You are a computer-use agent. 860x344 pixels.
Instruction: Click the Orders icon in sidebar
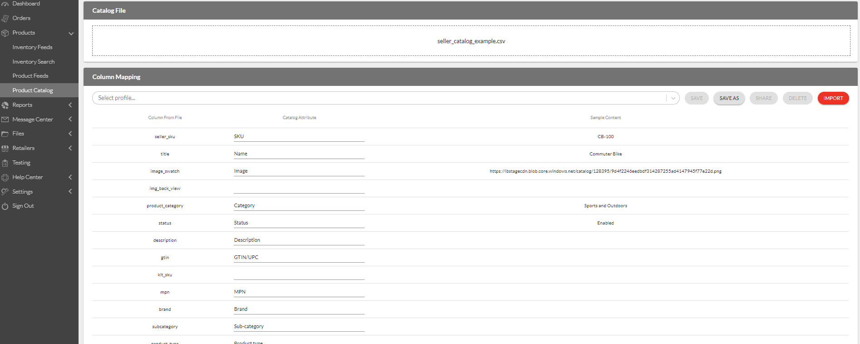(5, 19)
